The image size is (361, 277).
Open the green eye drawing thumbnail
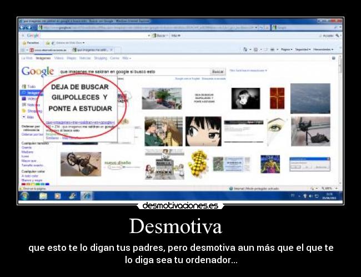coord(277,131)
